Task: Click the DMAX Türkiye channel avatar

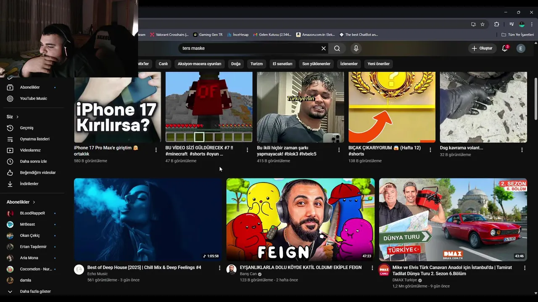Action: pos(384,270)
